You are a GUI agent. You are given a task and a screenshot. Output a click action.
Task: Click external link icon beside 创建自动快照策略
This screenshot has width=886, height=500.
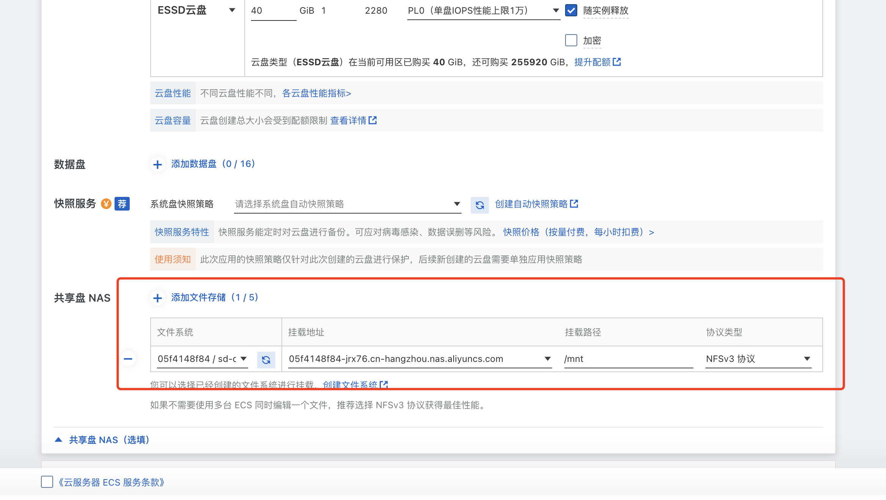pyautogui.click(x=574, y=204)
